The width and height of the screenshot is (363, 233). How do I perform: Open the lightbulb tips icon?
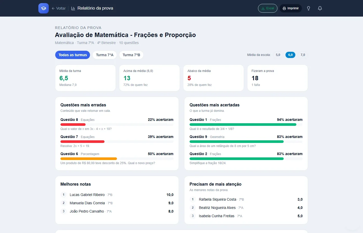click(309, 8)
